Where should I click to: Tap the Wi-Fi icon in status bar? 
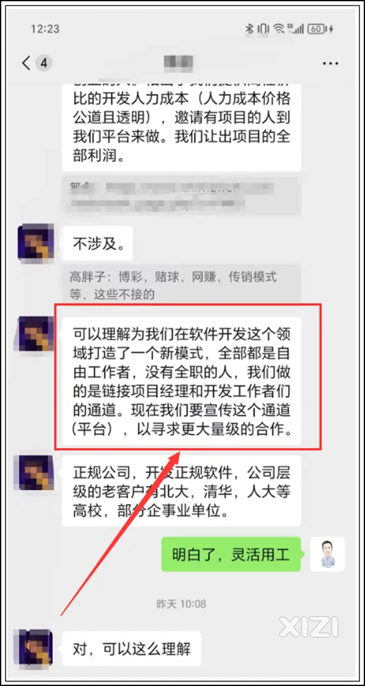(x=279, y=29)
